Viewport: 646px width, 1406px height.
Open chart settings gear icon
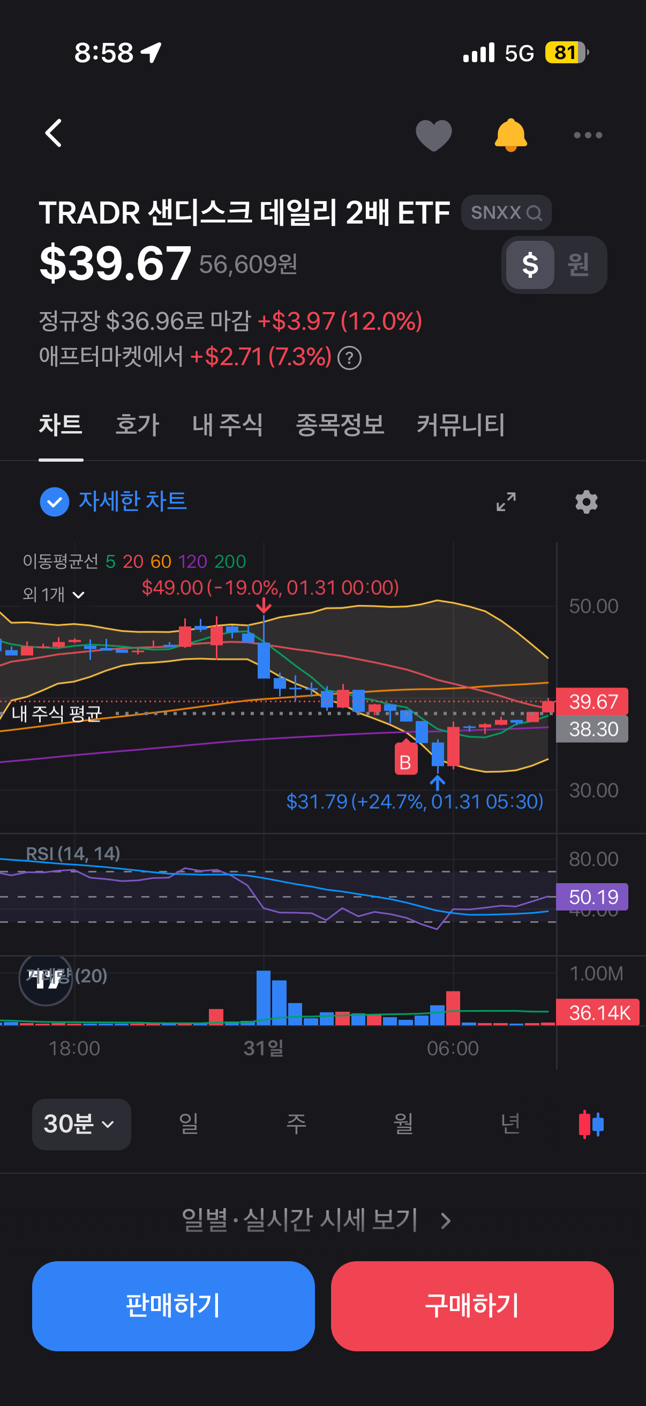[587, 501]
